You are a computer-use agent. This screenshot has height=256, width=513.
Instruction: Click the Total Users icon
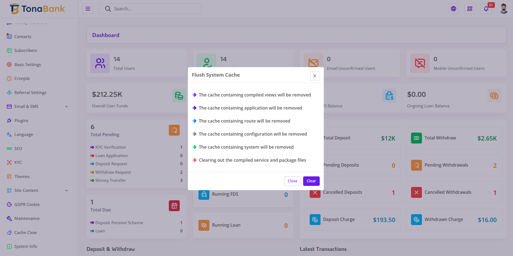tap(100, 63)
